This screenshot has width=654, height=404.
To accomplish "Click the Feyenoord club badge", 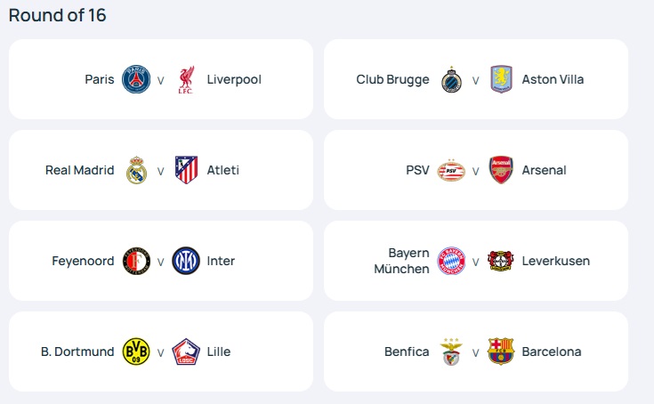I will [136, 261].
